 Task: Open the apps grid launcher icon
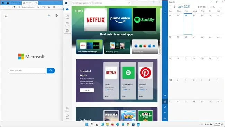pyautogui.click(x=6, y=16)
